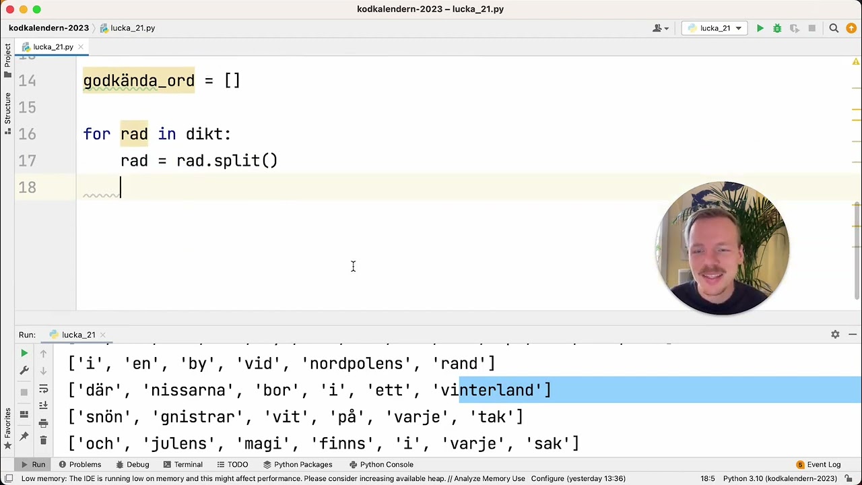Screen dimensions: 862x485
Task: Click Configure in the low memory notice
Action: click(548, 478)
